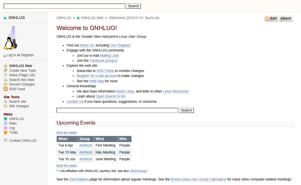Sort events table by Who header
The height and width of the screenshot is (185, 301).
123,139
